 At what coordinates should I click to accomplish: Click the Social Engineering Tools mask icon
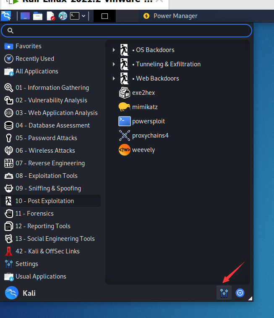click(9, 239)
